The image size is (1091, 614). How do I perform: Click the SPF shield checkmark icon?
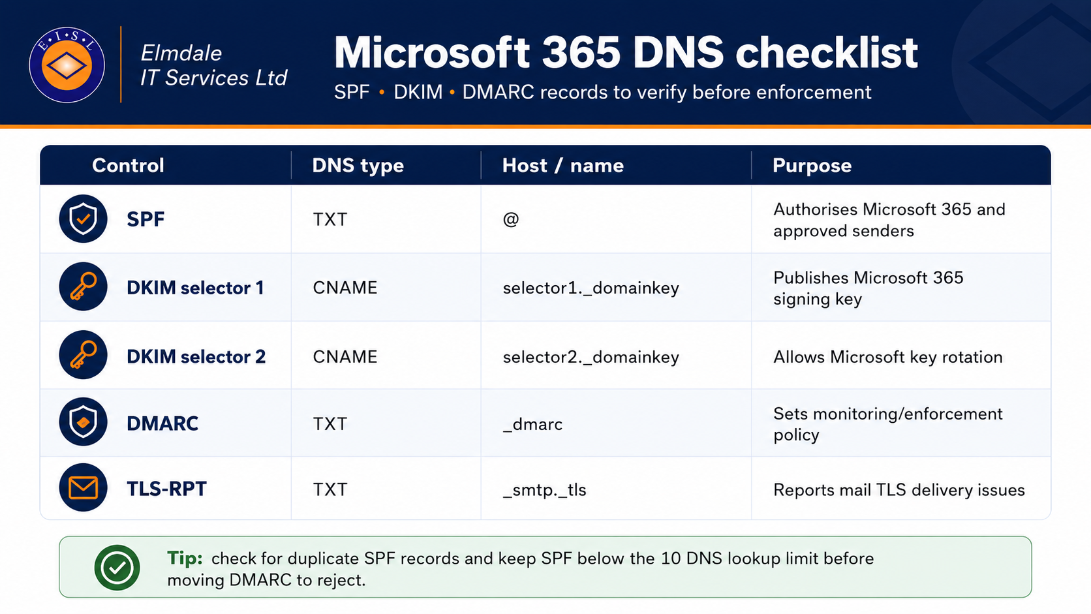click(x=83, y=219)
